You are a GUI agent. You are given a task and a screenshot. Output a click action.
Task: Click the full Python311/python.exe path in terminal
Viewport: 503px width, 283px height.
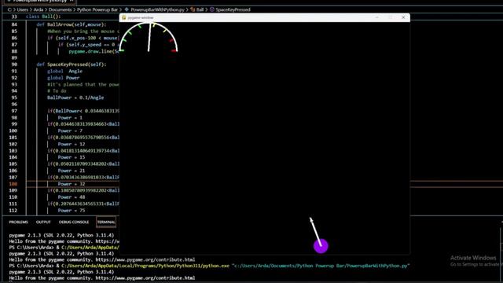point(145,266)
